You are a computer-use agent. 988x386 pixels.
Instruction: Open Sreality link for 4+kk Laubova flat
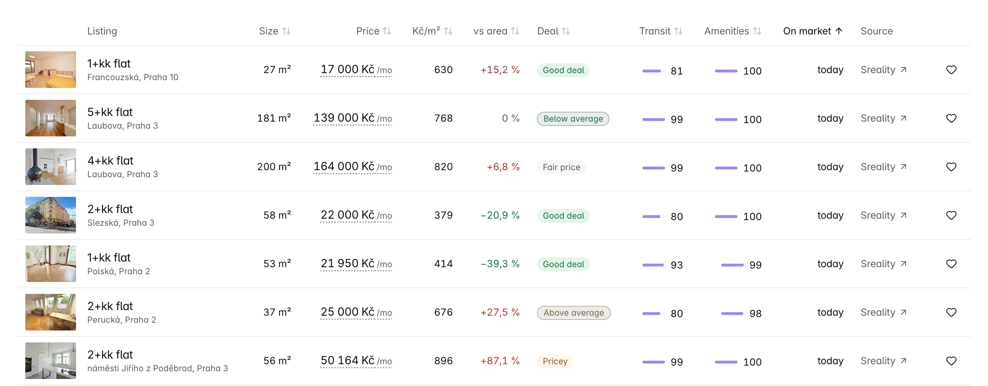point(883,167)
